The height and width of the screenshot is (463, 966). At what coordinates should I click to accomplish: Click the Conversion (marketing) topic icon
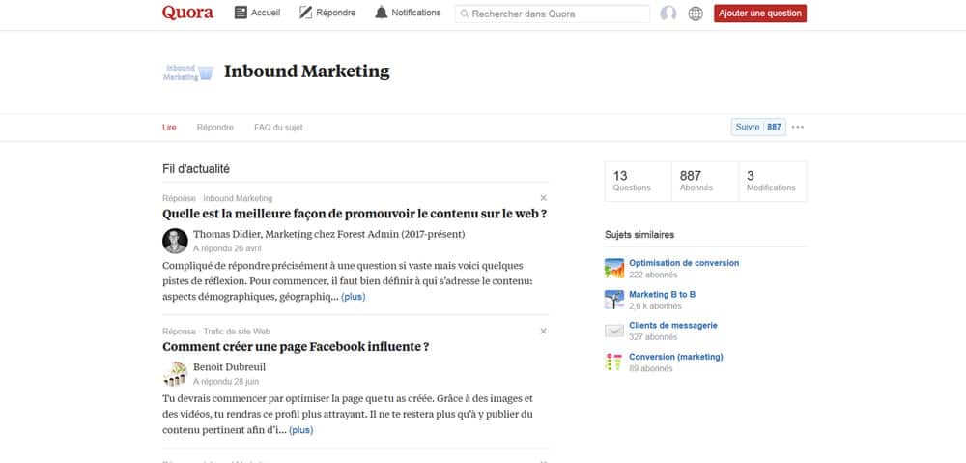pos(613,362)
